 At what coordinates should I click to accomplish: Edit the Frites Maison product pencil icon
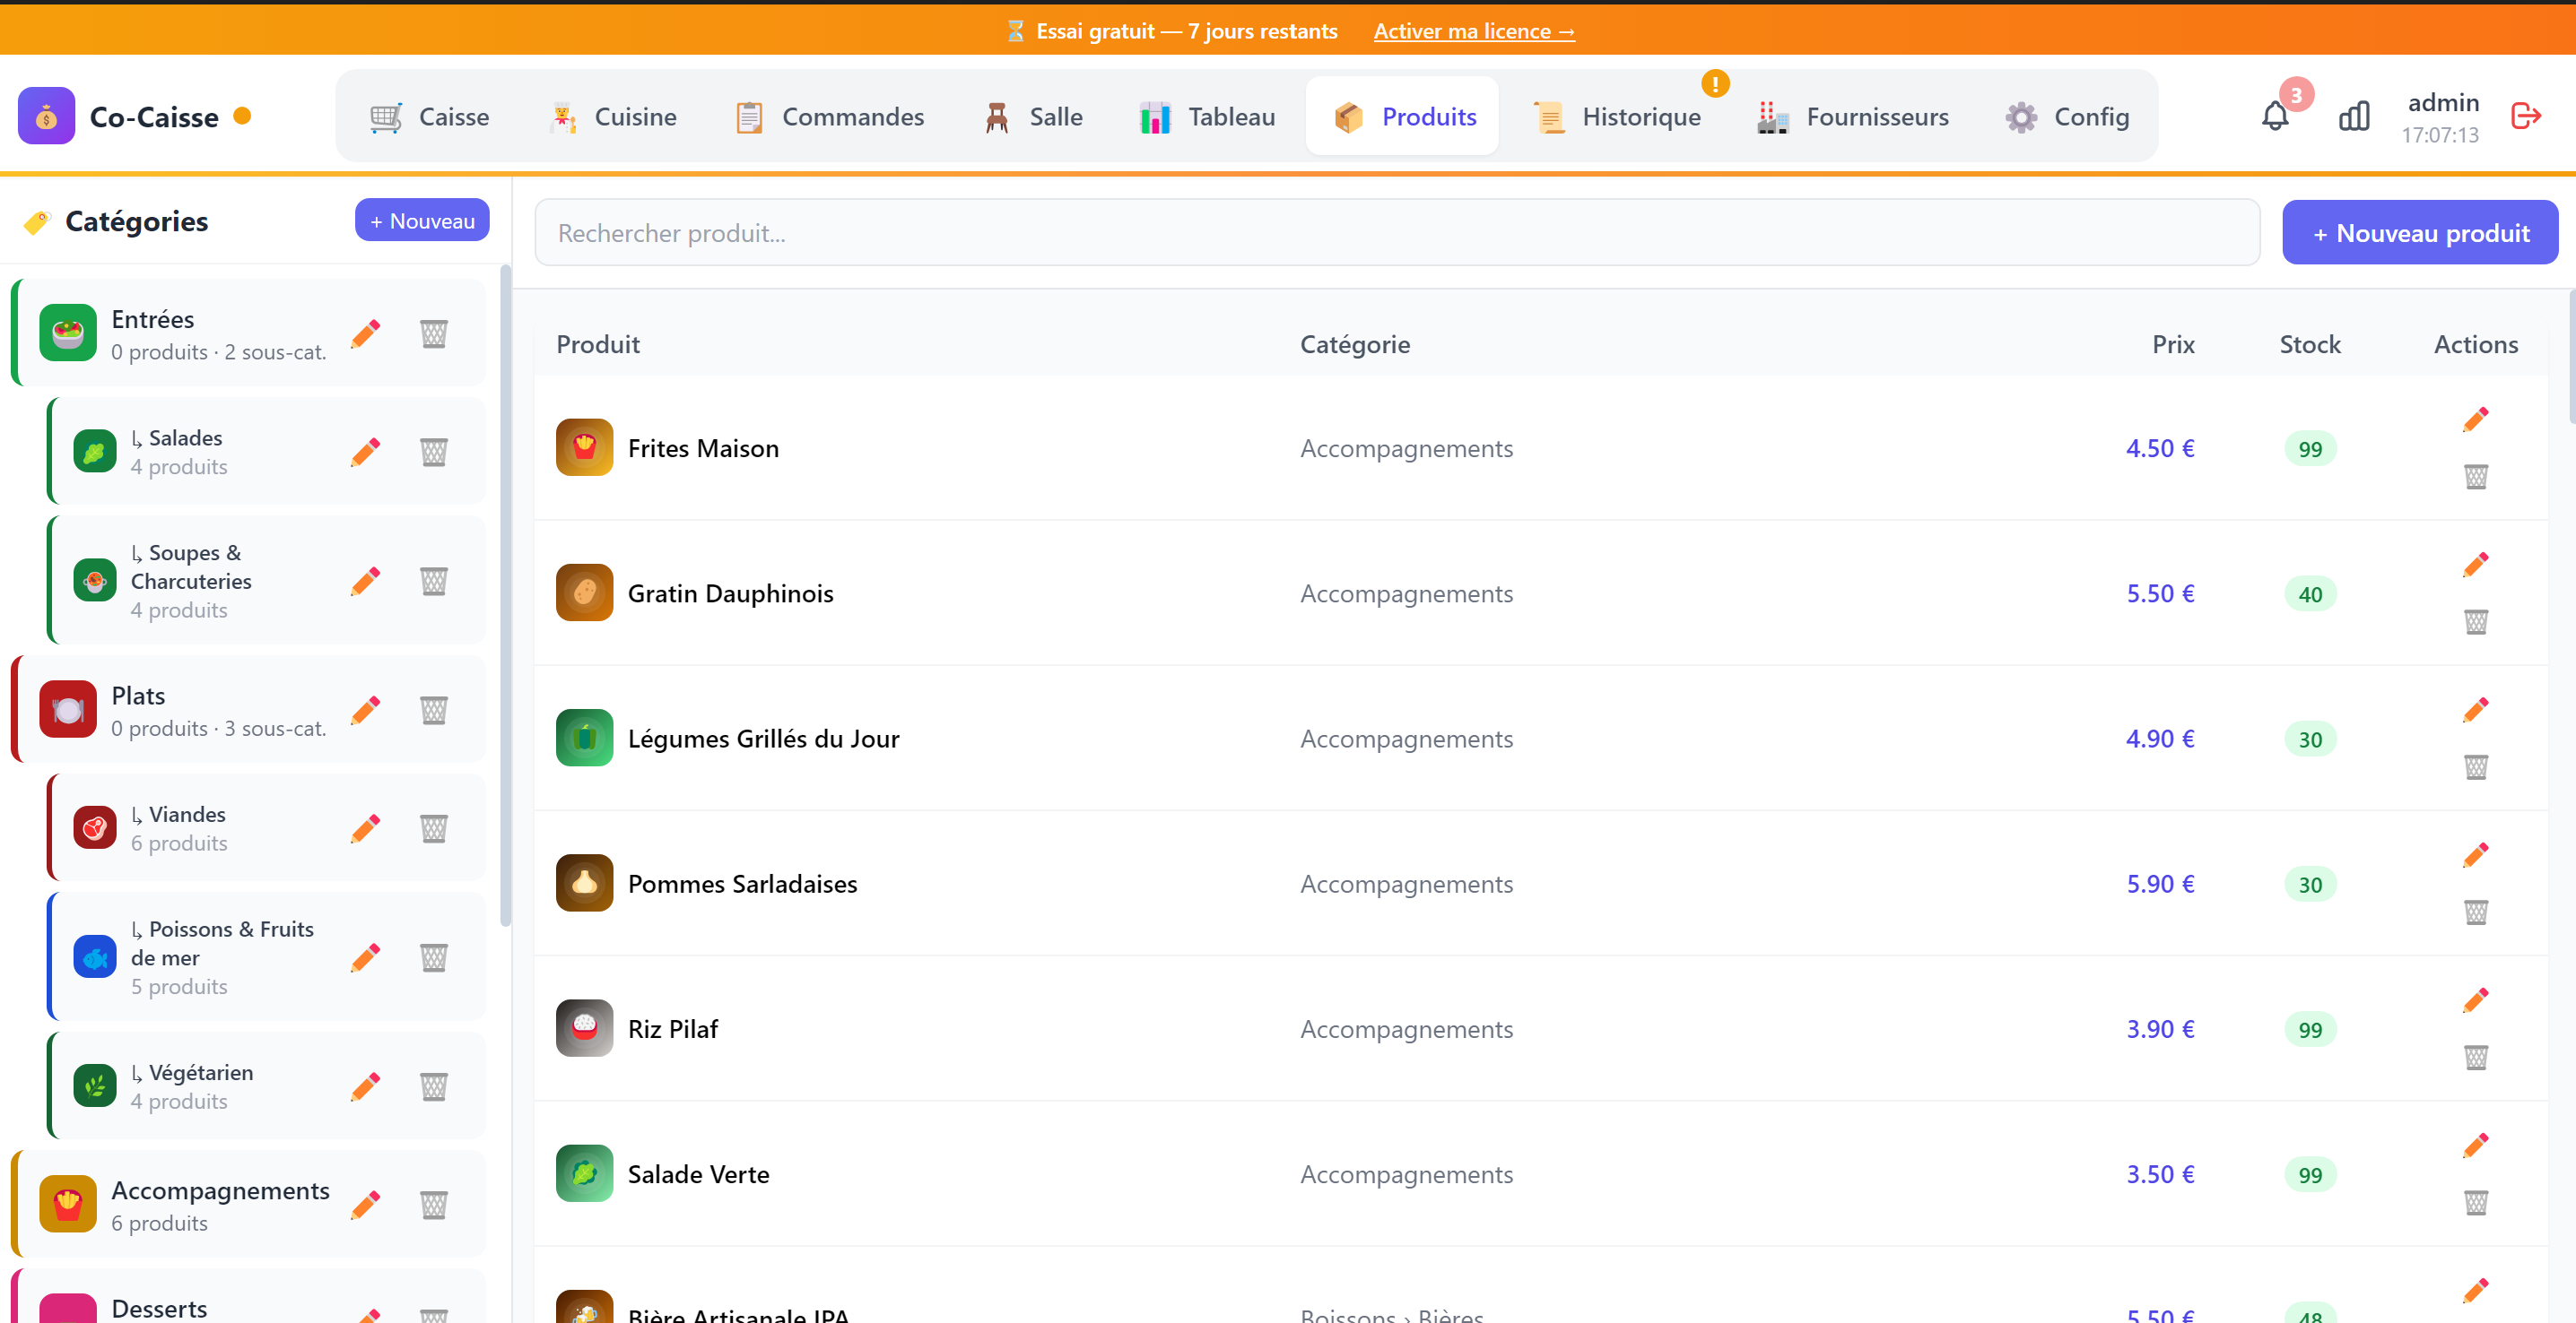tap(2475, 419)
